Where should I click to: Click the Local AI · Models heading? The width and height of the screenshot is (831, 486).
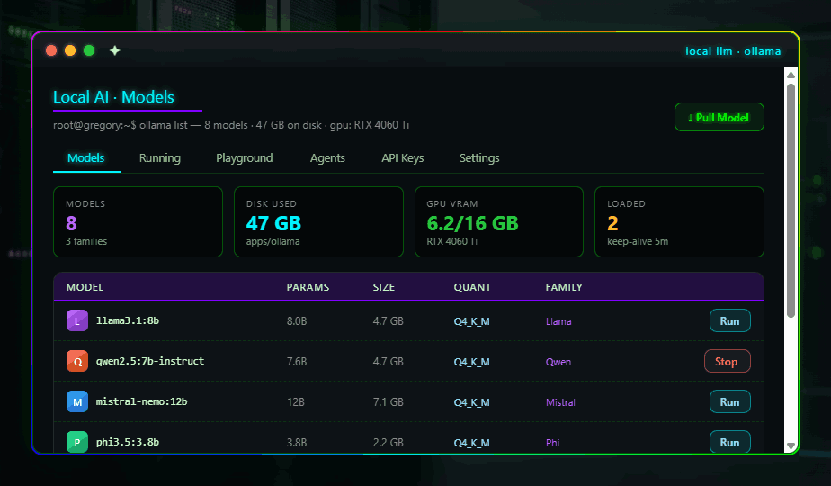click(113, 97)
